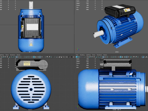Toggle 2D pan/zoom icon in side view panel
The width and height of the screenshot is (148, 111).
tap(98, 57)
